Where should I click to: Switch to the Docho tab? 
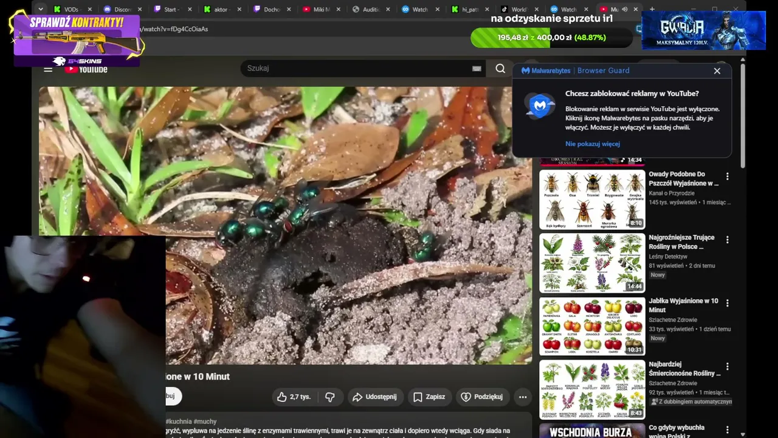pos(271,10)
